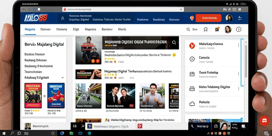This screenshot has width=272, height=136.
Task: Click the browser forward arrow
Action: 29,9
